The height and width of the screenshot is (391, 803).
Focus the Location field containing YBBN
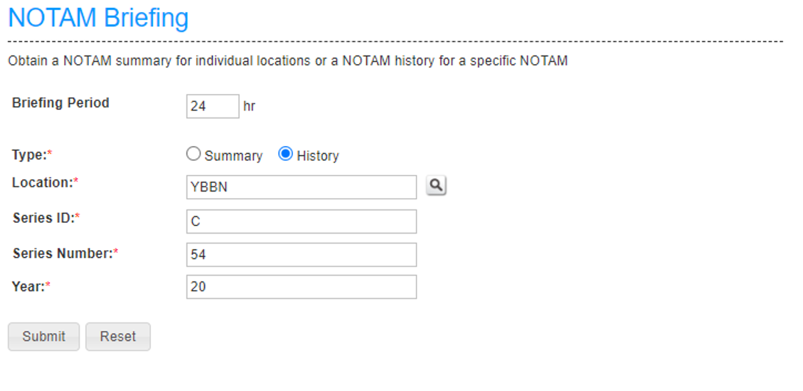(x=302, y=187)
